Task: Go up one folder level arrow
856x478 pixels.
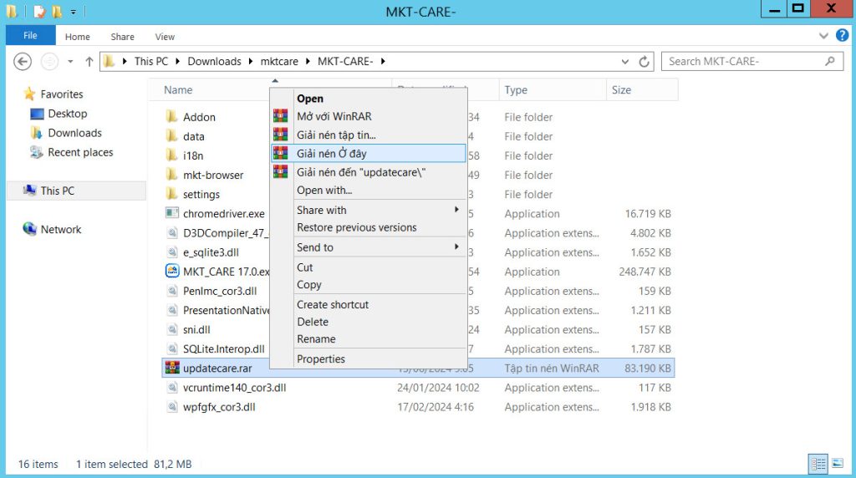Action: (89, 62)
